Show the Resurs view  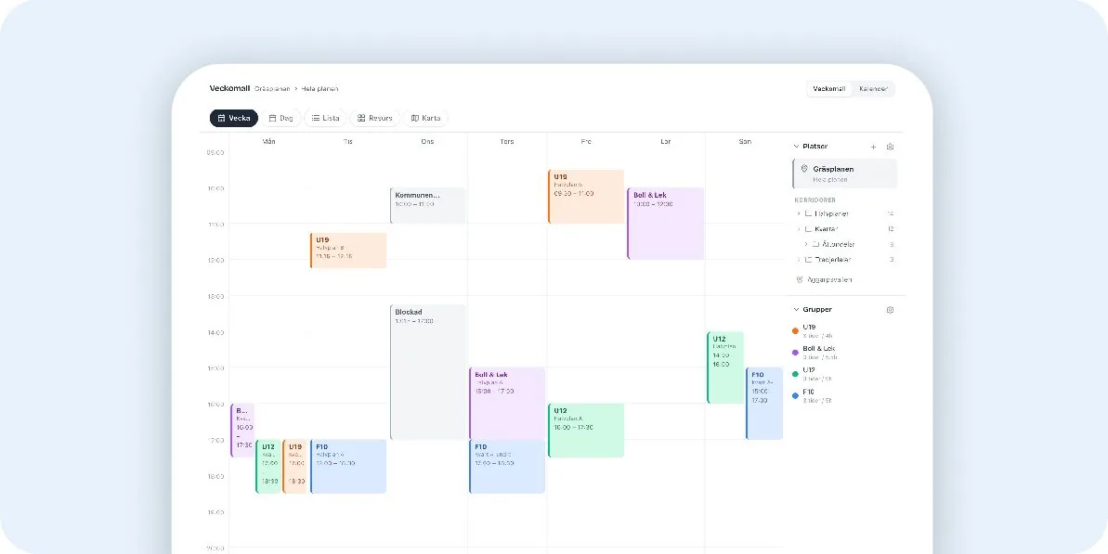pyautogui.click(x=375, y=118)
